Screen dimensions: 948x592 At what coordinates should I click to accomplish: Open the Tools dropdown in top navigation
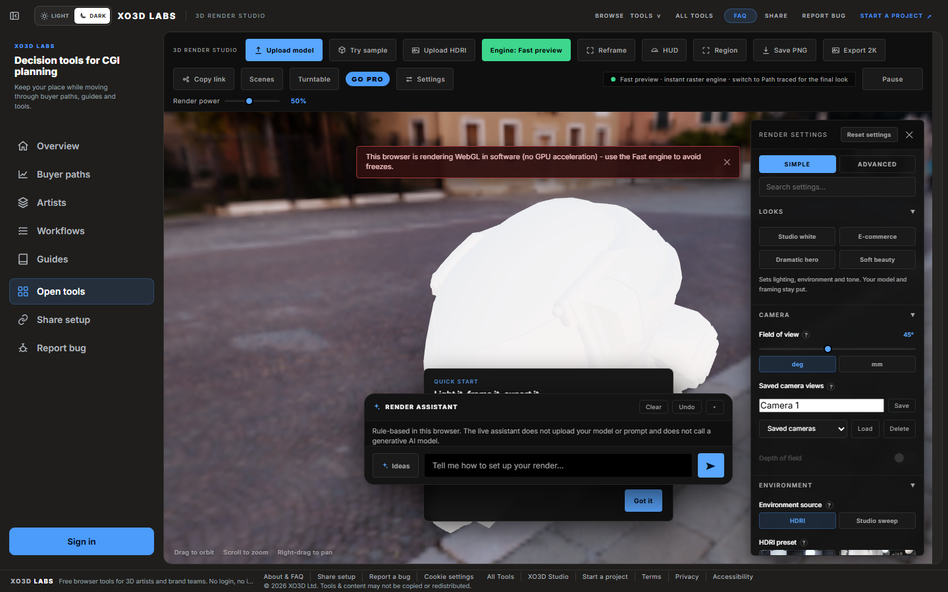(645, 16)
